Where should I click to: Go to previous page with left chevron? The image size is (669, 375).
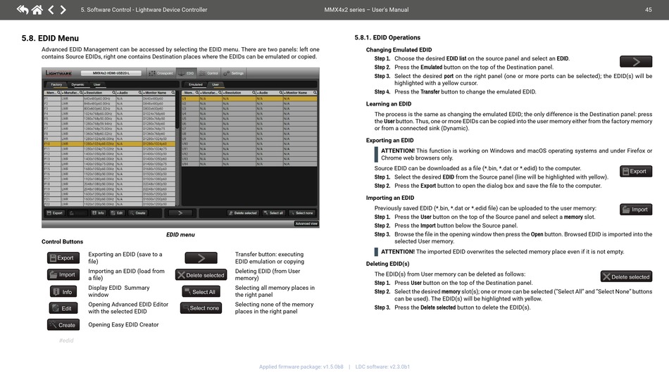pos(51,10)
